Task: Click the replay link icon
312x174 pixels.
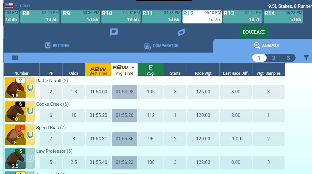Action: 181,32
